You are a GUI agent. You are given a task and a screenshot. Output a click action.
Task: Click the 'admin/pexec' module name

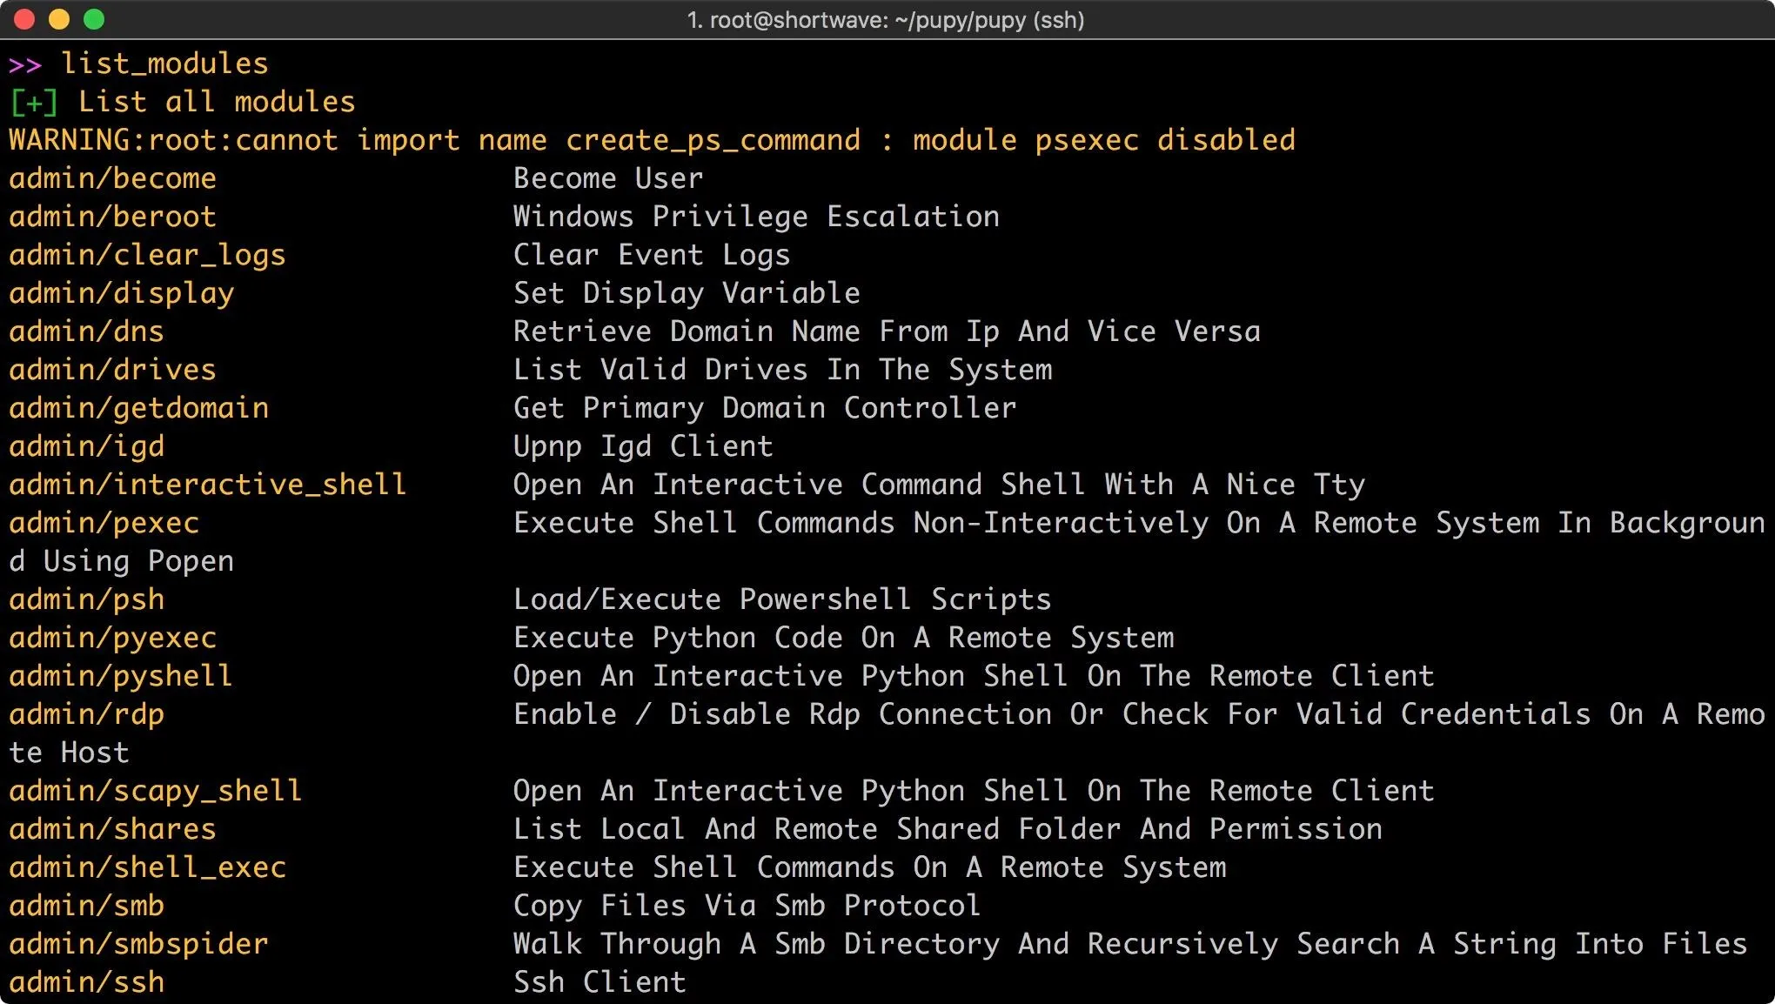click(104, 523)
